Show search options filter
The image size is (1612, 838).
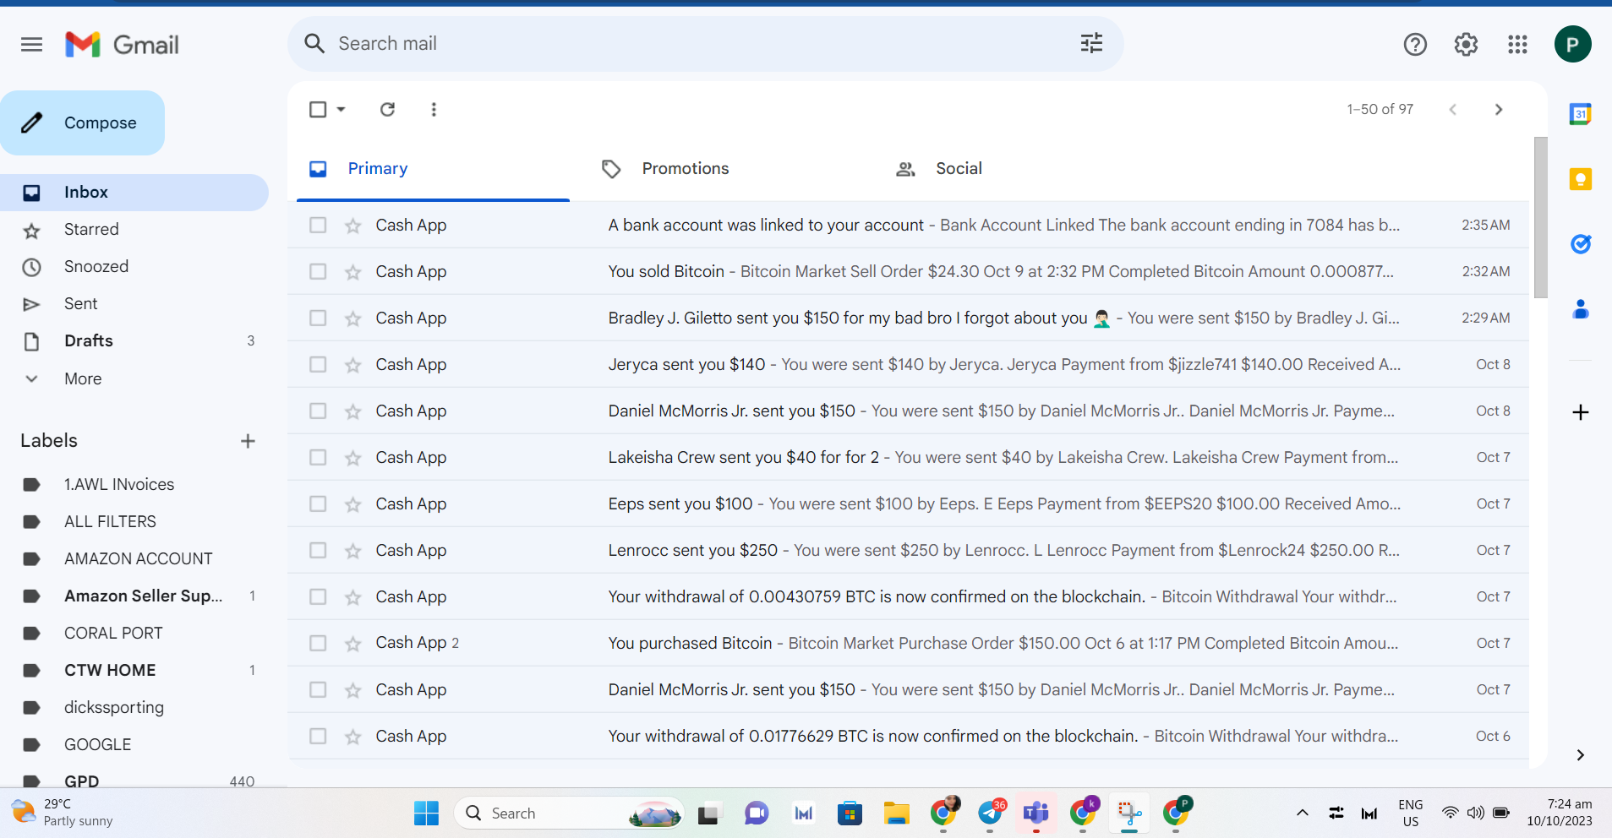pos(1091,44)
